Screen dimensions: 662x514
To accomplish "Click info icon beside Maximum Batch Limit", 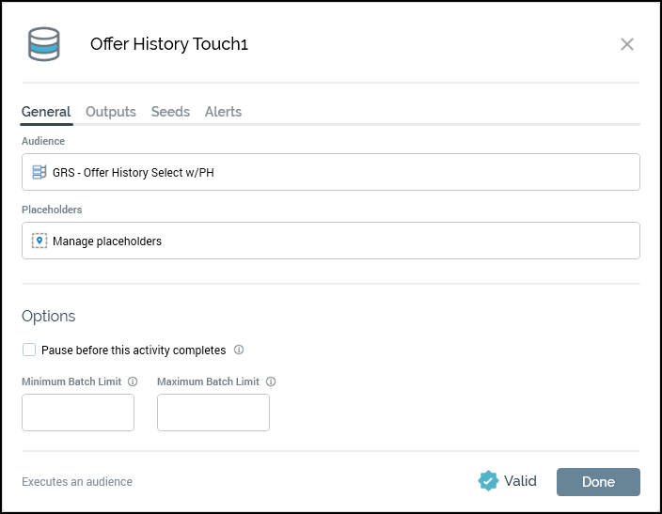I will [271, 382].
